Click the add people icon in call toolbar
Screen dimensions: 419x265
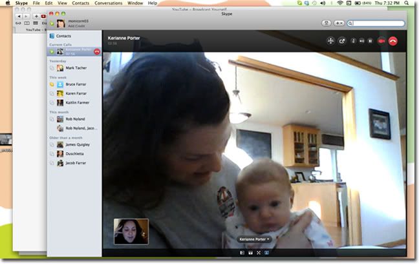(x=331, y=41)
